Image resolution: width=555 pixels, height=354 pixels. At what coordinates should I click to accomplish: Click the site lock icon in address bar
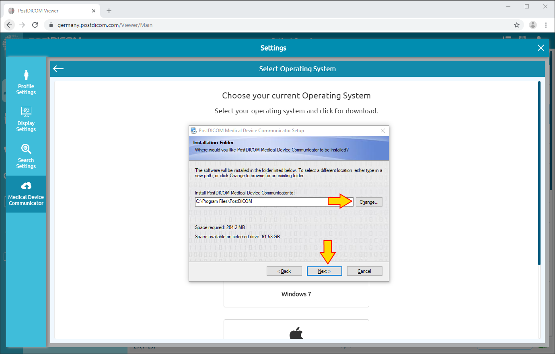coord(51,25)
